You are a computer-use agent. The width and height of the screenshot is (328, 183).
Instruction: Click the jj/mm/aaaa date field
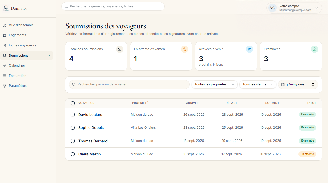(298, 84)
